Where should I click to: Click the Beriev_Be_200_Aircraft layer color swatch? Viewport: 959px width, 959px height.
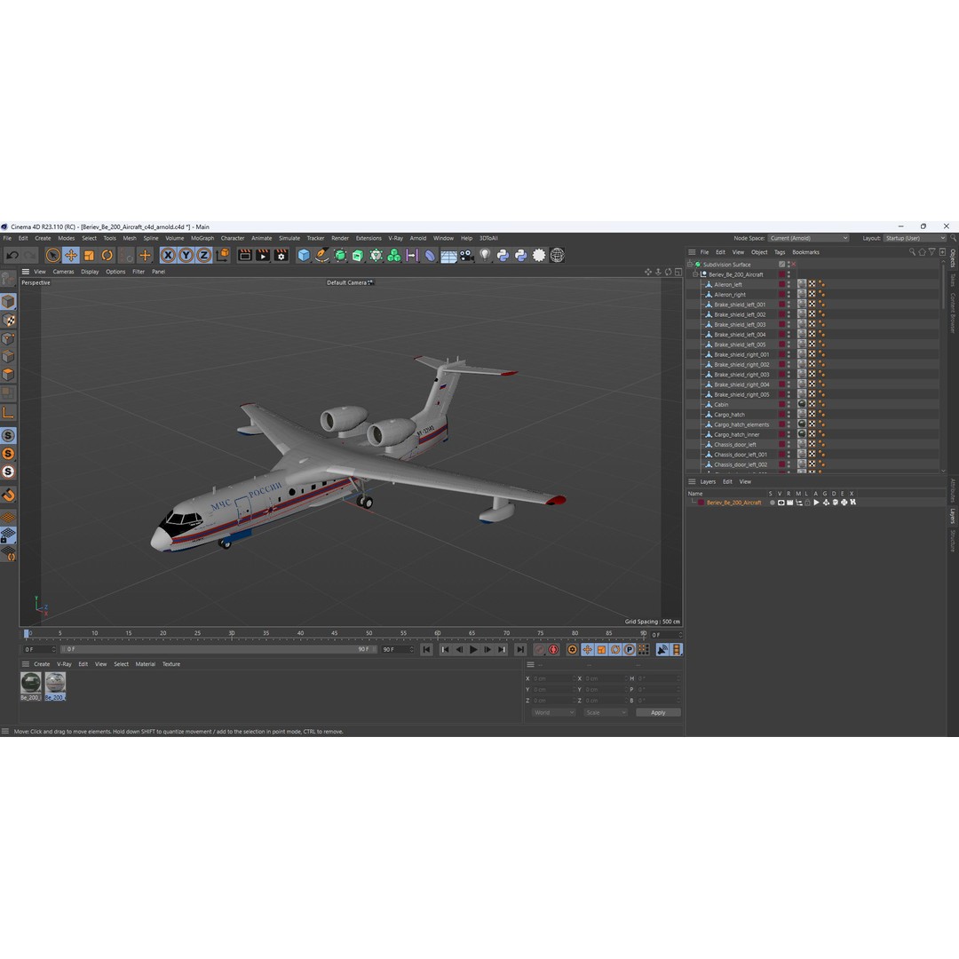click(x=701, y=502)
